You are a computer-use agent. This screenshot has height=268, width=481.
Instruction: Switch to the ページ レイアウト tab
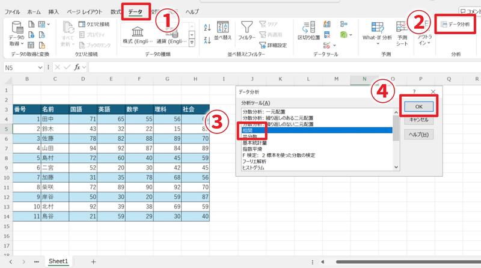85,12
